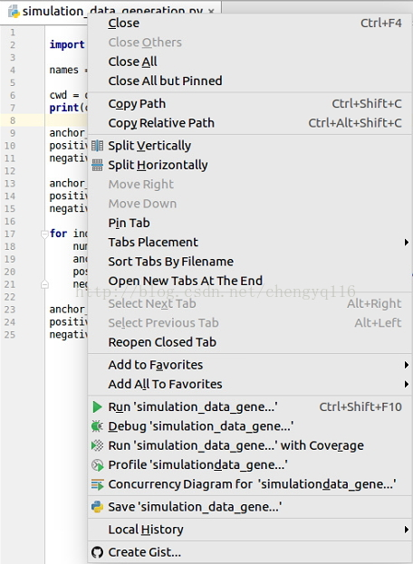Open Concurrency Diagram entry

point(250,484)
